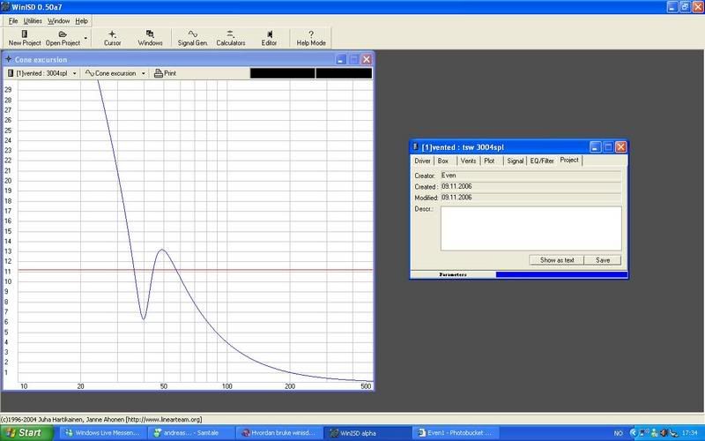705x441 pixels.
Task: Enable Help Mode from toolbar
Action: pos(311,37)
